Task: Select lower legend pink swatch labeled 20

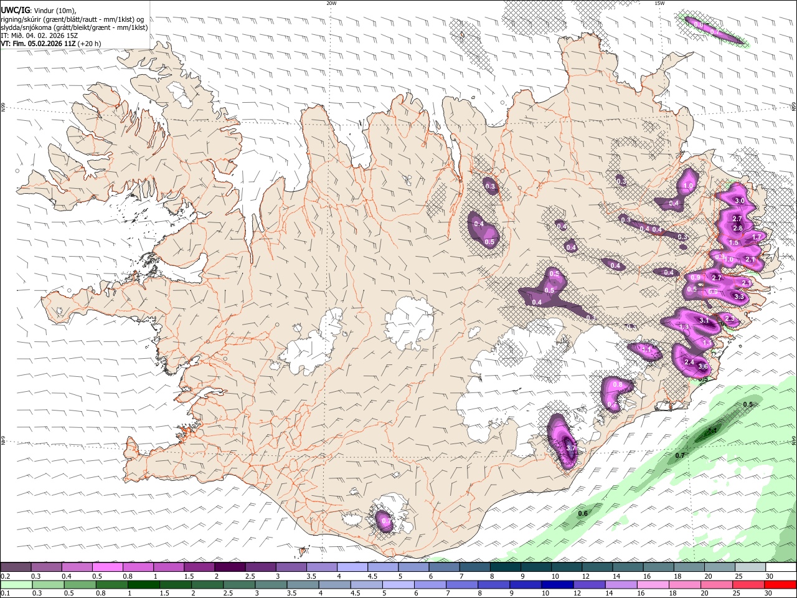Action: [717, 584]
